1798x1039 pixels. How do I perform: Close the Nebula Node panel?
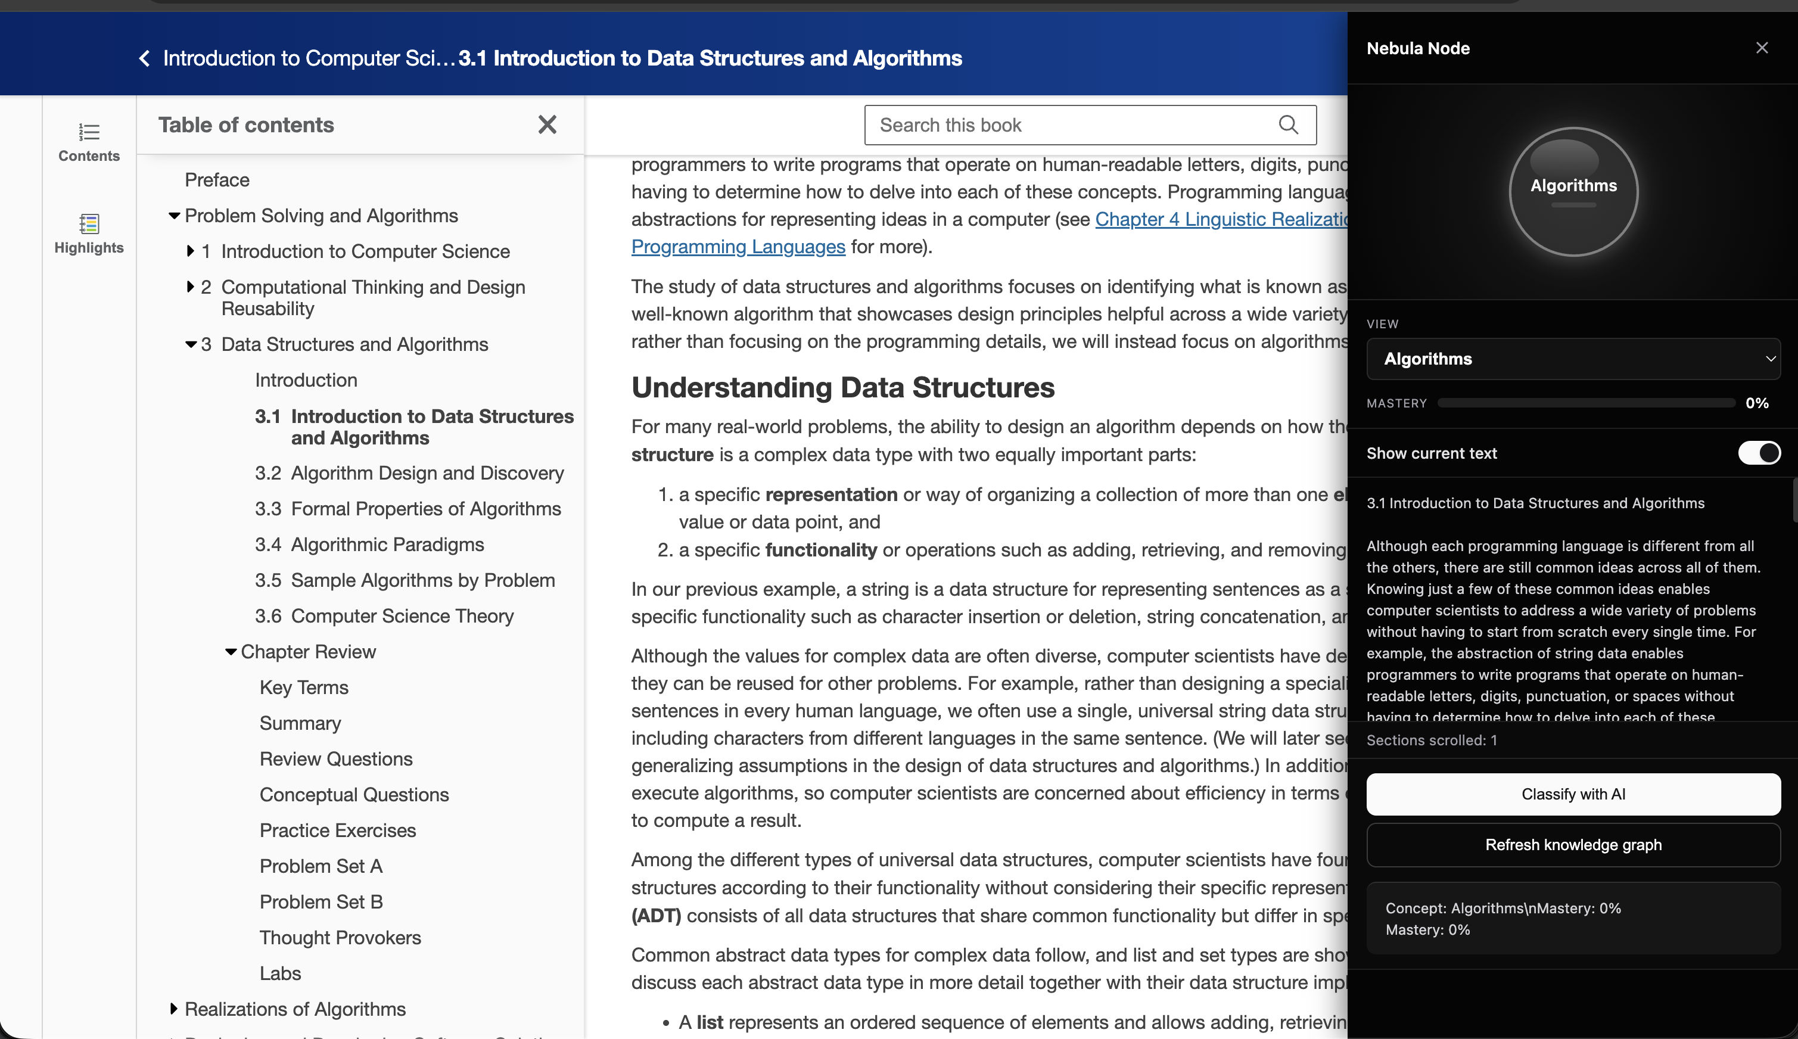tap(1762, 48)
